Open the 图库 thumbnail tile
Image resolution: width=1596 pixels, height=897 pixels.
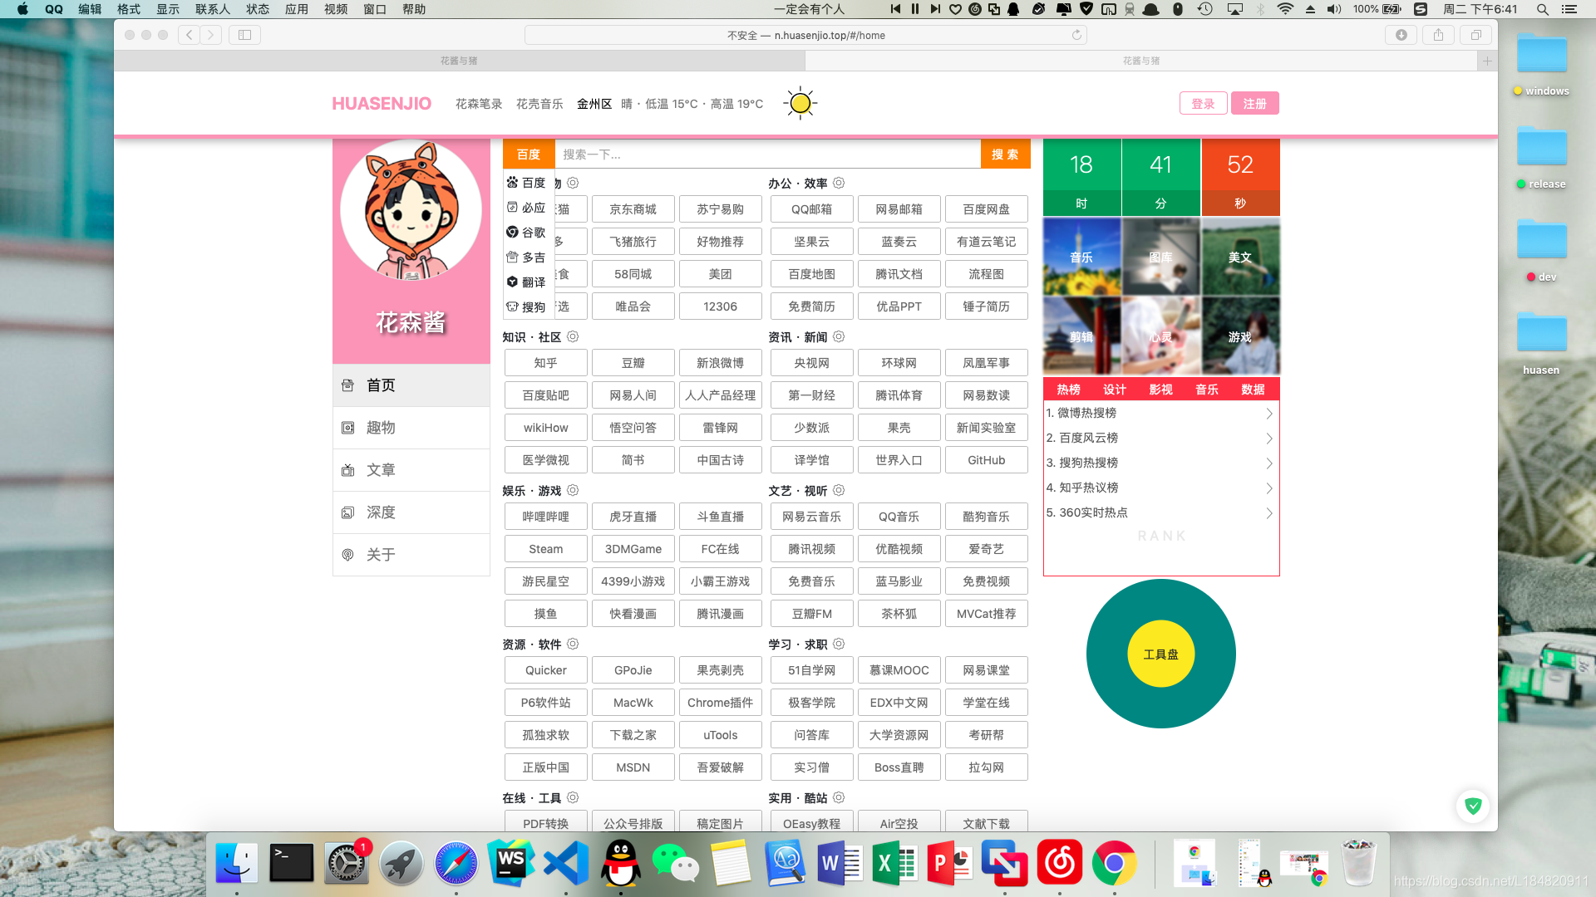[x=1161, y=257]
